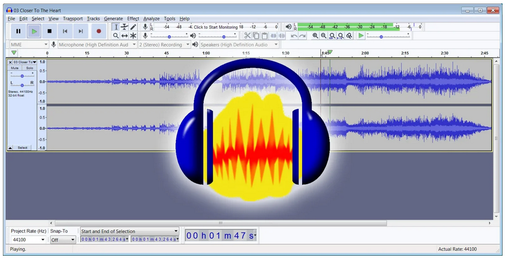The image size is (506, 258).
Task: Click the Zoom In icon
Action: pos(315,36)
